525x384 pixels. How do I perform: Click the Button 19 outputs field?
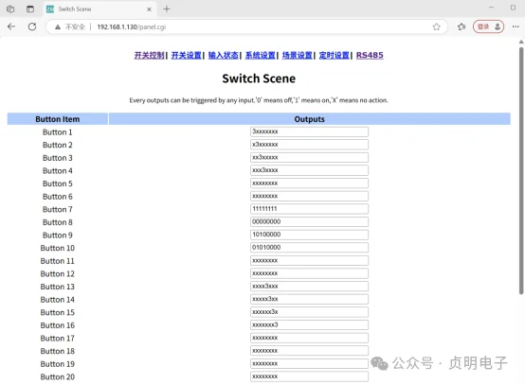(309, 363)
